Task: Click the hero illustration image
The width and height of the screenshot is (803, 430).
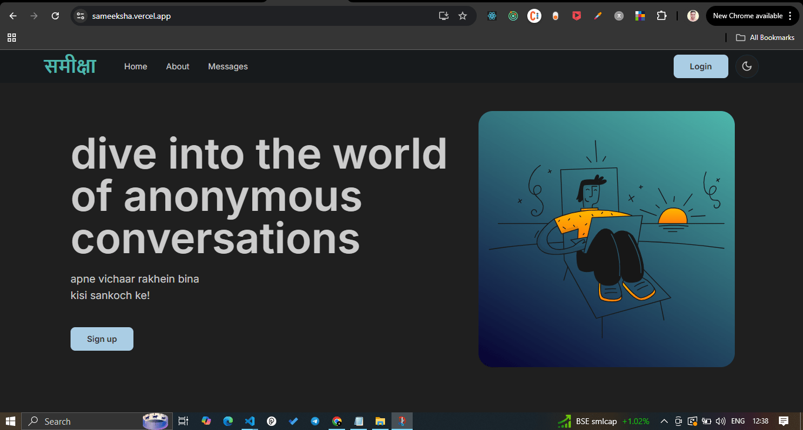Action: [607, 239]
